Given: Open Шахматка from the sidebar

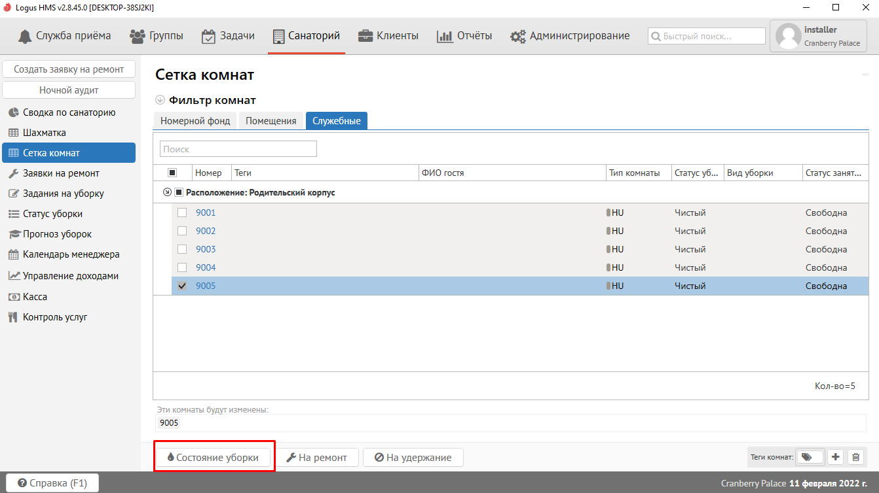Looking at the screenshot, I should tap(45, 133).
